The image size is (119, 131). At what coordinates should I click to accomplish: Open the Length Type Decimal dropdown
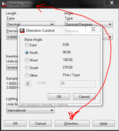(30, 24)
